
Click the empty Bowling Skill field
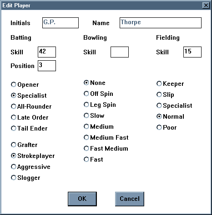coord(120,52)
